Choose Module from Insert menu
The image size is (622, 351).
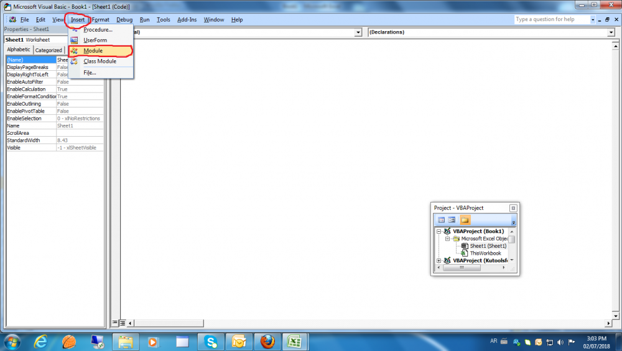click(100, 51)
